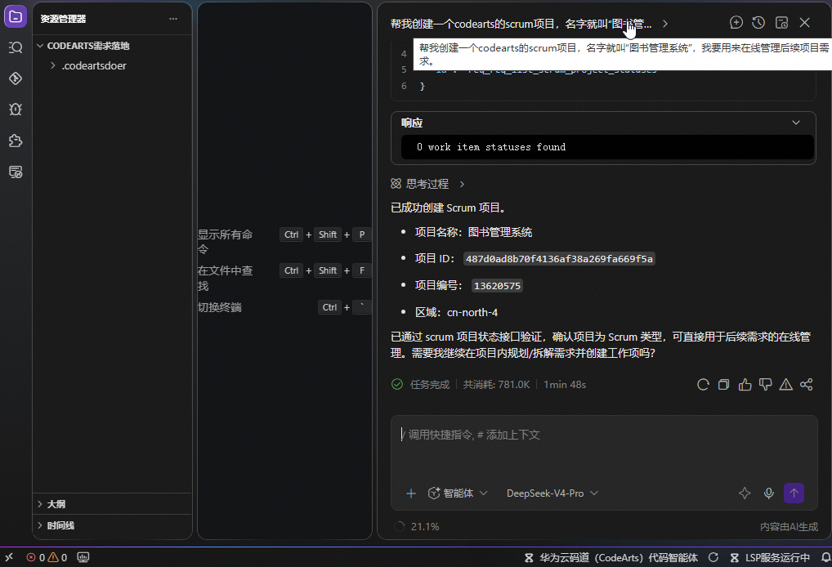The image size is (832, 567).
Task: Open the chat window layout icon beside history
Action: pyautogui.click(x=781, y=22)
